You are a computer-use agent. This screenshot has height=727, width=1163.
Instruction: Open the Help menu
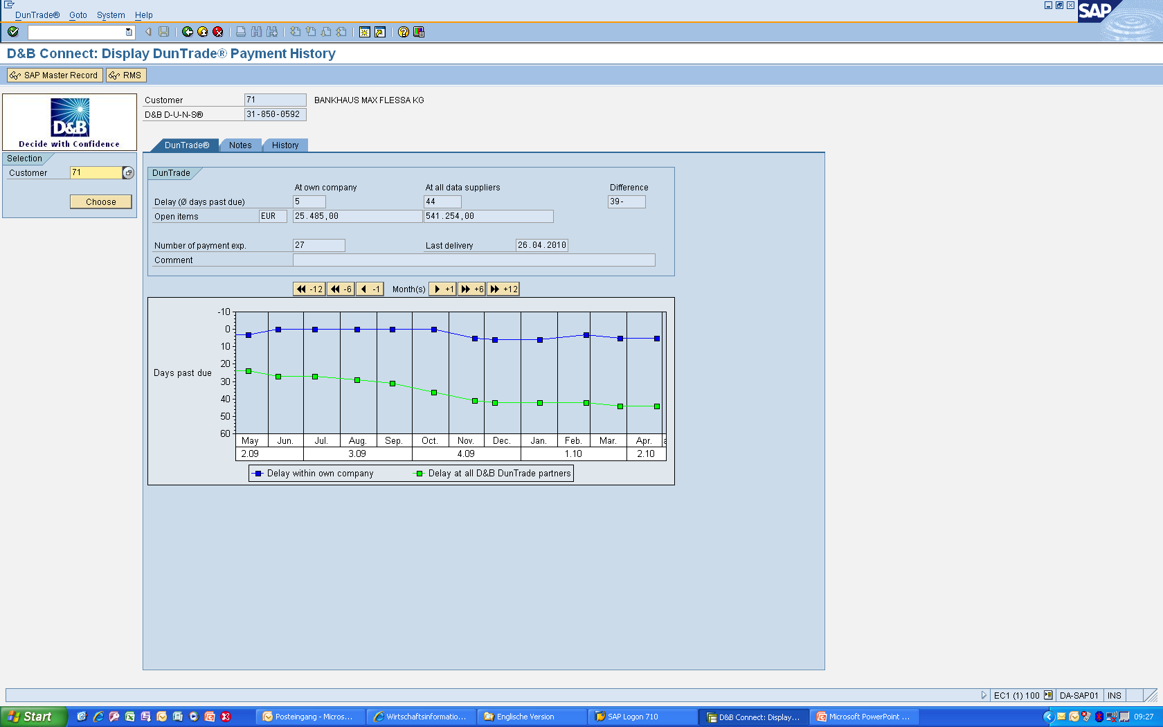tap(144, 15)
